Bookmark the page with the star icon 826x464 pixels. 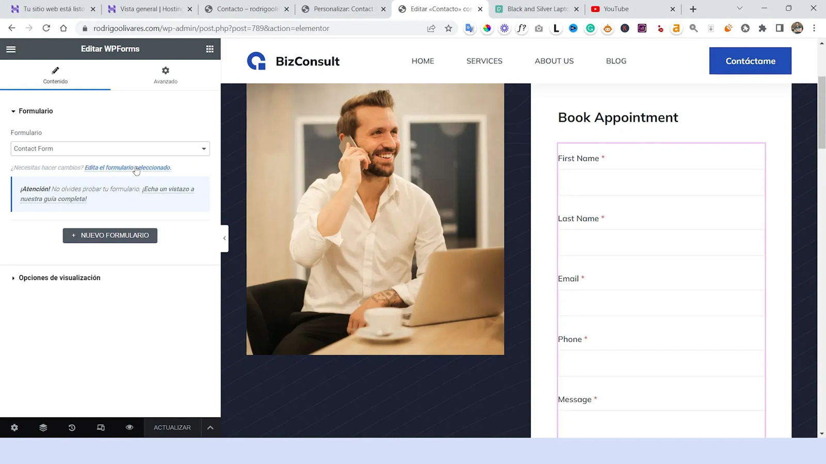click(448, 28)
